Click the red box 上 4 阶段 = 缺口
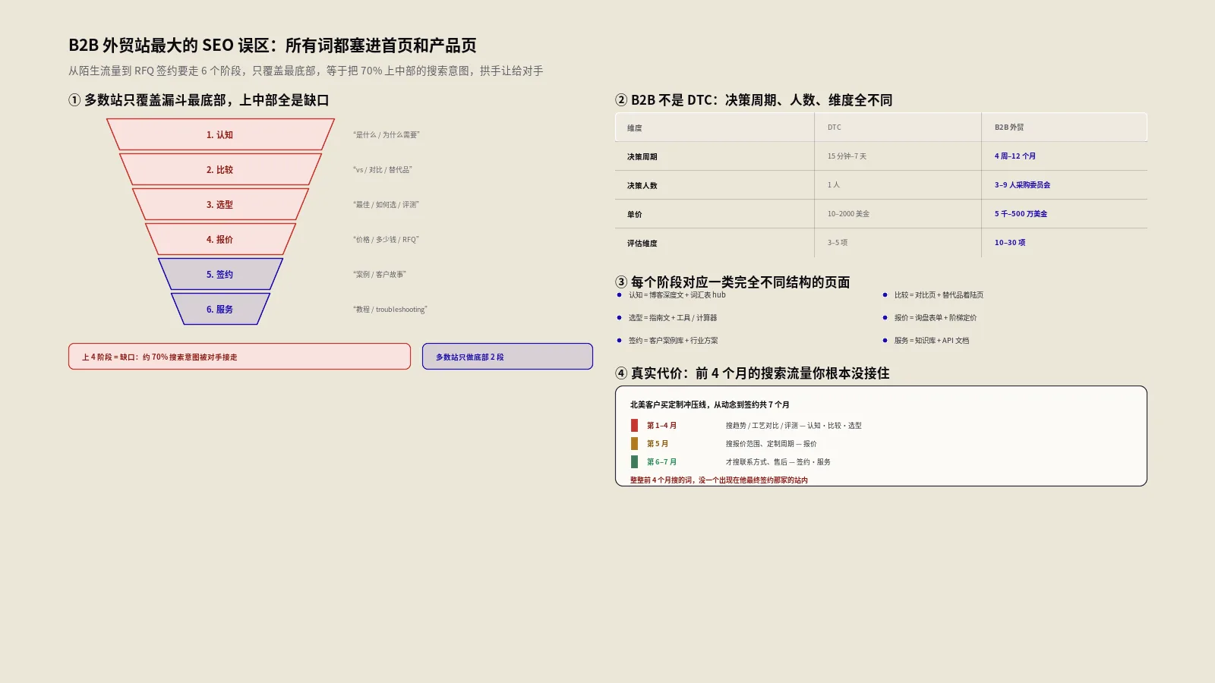This screenshot has width=1215, height=683. click(239, 357)
